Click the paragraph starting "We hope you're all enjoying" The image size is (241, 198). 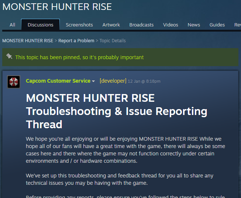point(125,150)
